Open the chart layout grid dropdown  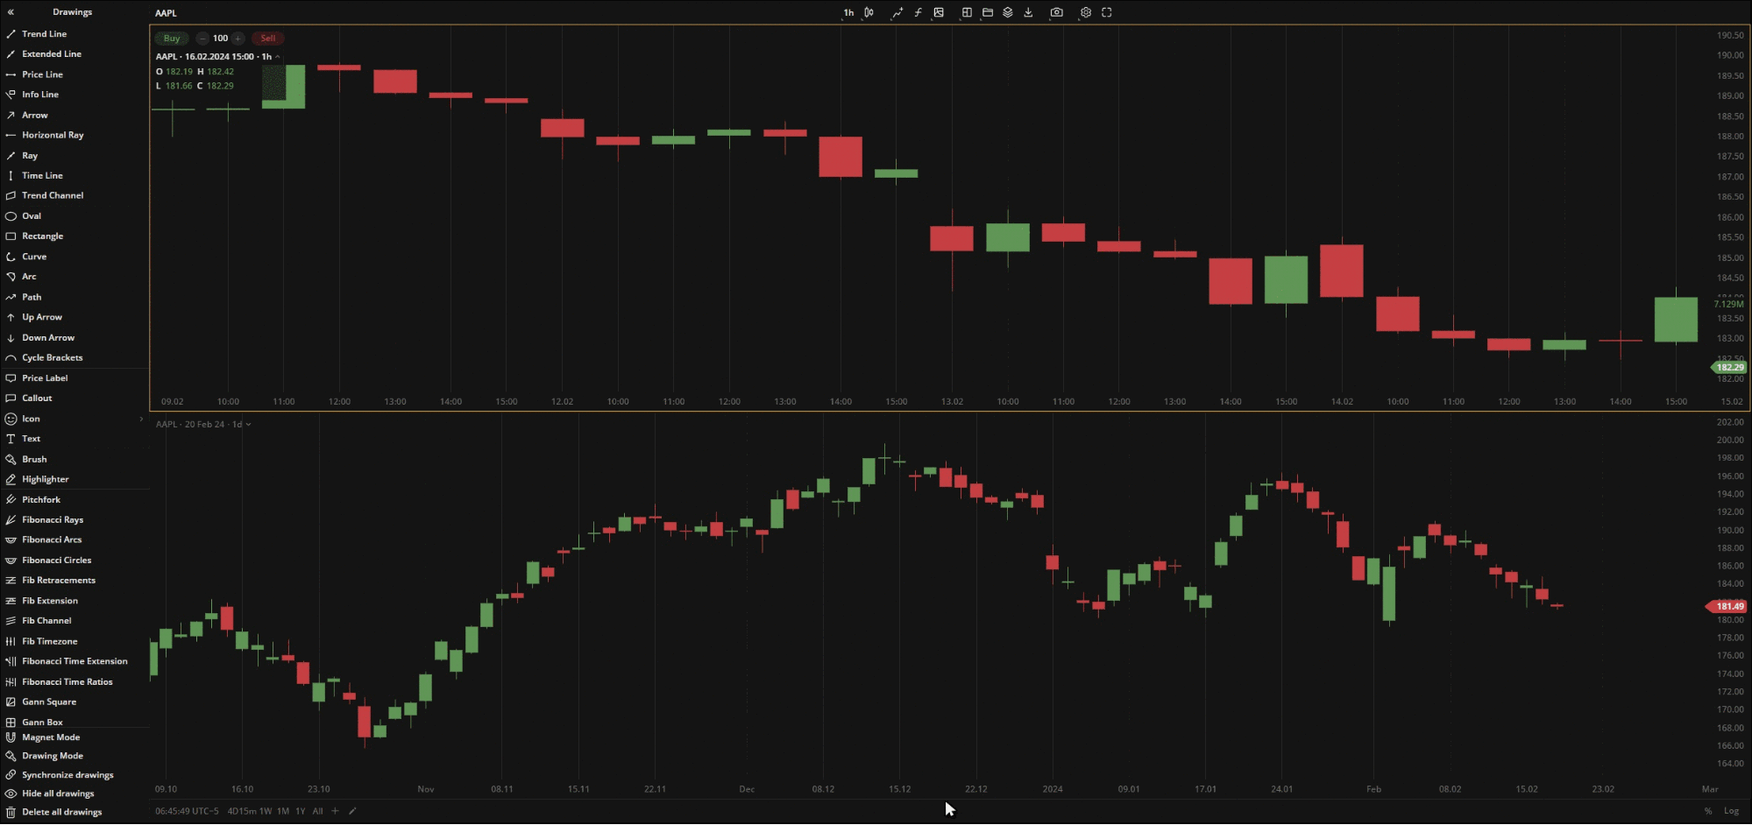click(967, 13)
